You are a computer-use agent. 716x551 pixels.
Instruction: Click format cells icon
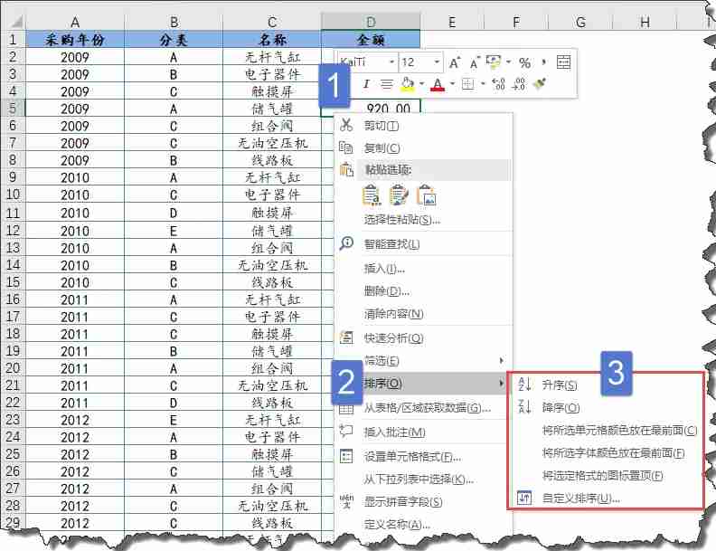click(x=346, y=456)
